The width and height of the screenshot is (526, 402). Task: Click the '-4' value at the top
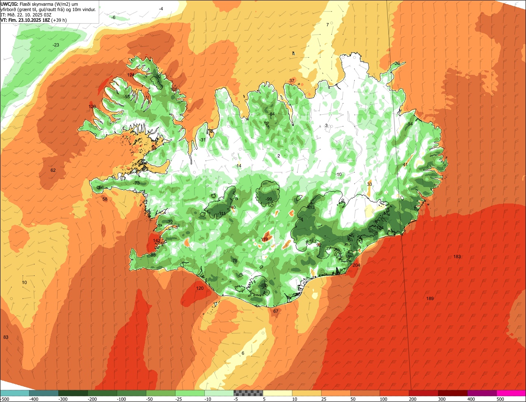[x=161, y=9]
